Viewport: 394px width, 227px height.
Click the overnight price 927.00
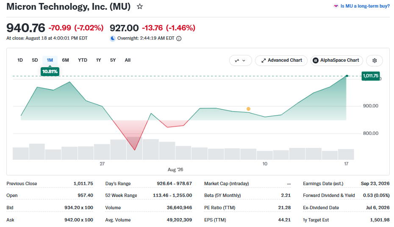click(124, 28)
